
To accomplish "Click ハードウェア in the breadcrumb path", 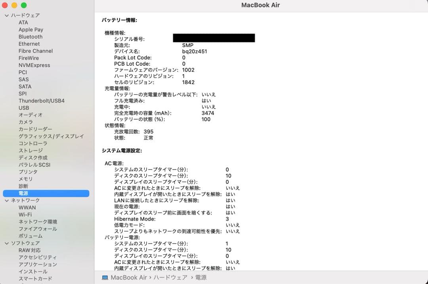I will (x=170, y=277).
